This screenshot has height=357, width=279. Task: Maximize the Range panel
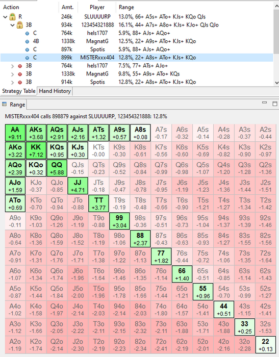275,104
